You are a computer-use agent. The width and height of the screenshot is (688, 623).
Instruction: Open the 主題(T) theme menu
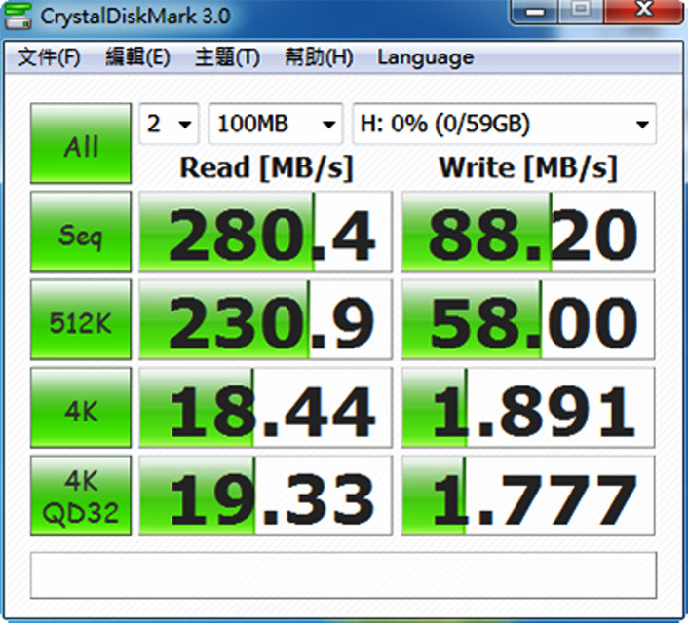pos(227,57)
